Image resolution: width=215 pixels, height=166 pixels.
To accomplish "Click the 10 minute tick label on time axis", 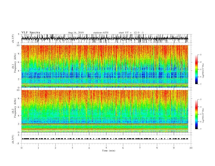I will [191, 148].
